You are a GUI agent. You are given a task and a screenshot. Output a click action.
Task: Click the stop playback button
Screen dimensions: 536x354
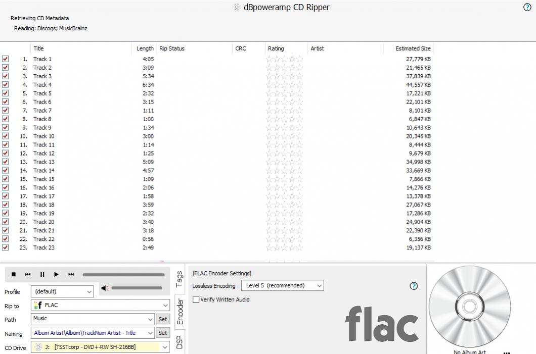14,275
